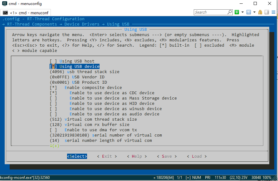The width and height of the screenshot is (278, 181).
Task: Open a new console with the green plus icon
Action: pos(237,12)
